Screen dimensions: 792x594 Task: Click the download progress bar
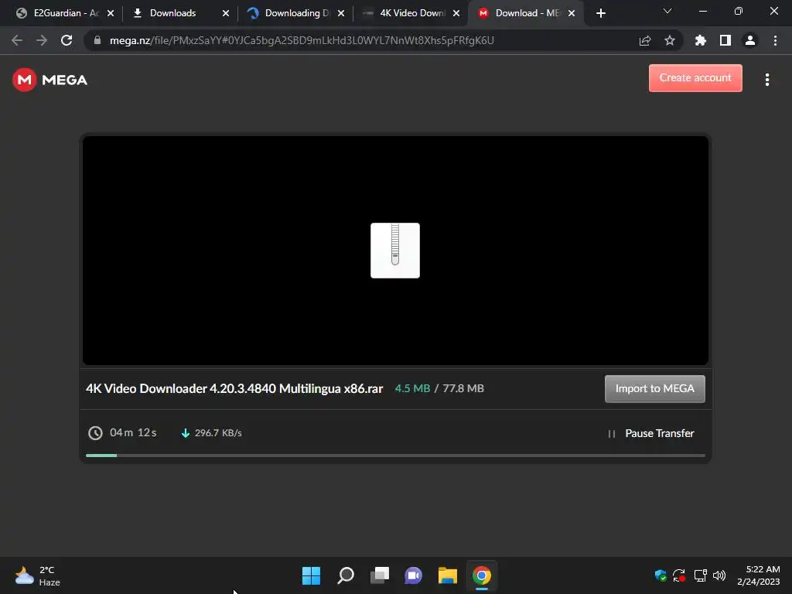[x=395, y=456]
